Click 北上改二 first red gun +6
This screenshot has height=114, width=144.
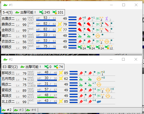(81, 102)
